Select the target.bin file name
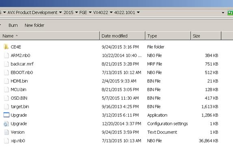The width and height of the screenshot is (233, 154). click(x=20, y=107)
